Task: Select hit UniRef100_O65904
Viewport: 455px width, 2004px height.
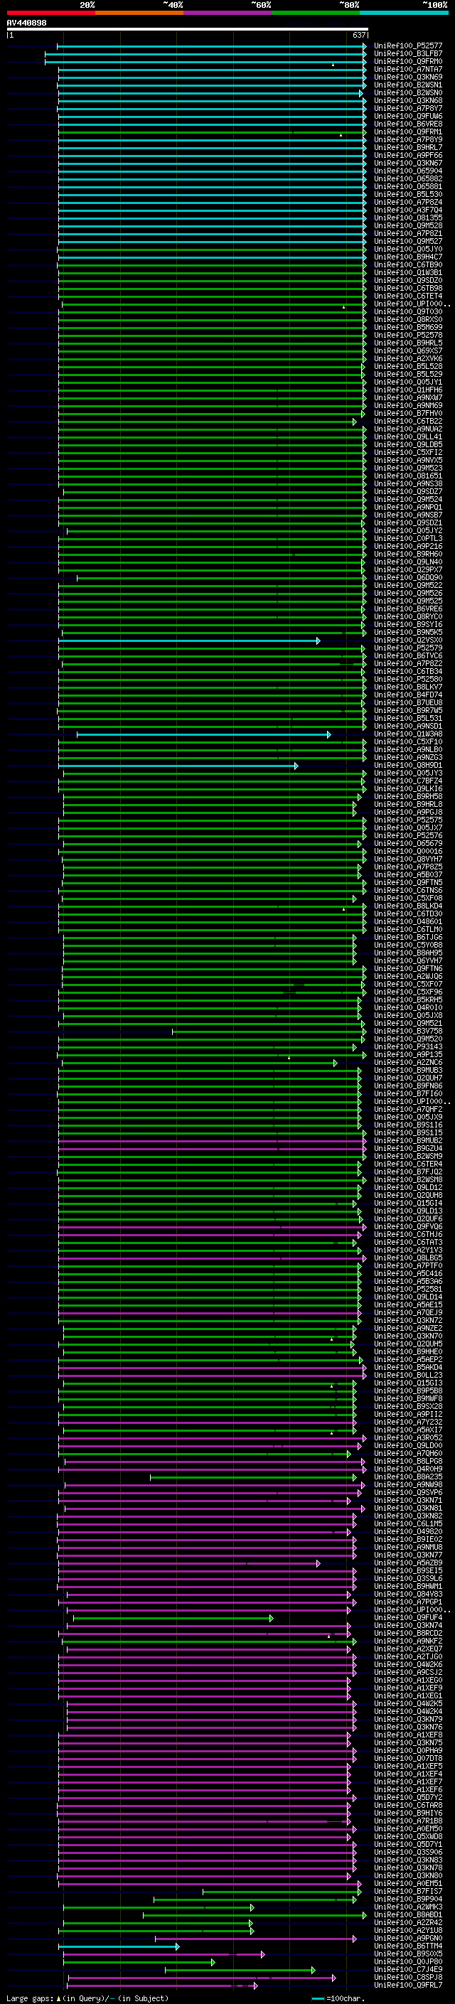Action: tap(408, 171)
